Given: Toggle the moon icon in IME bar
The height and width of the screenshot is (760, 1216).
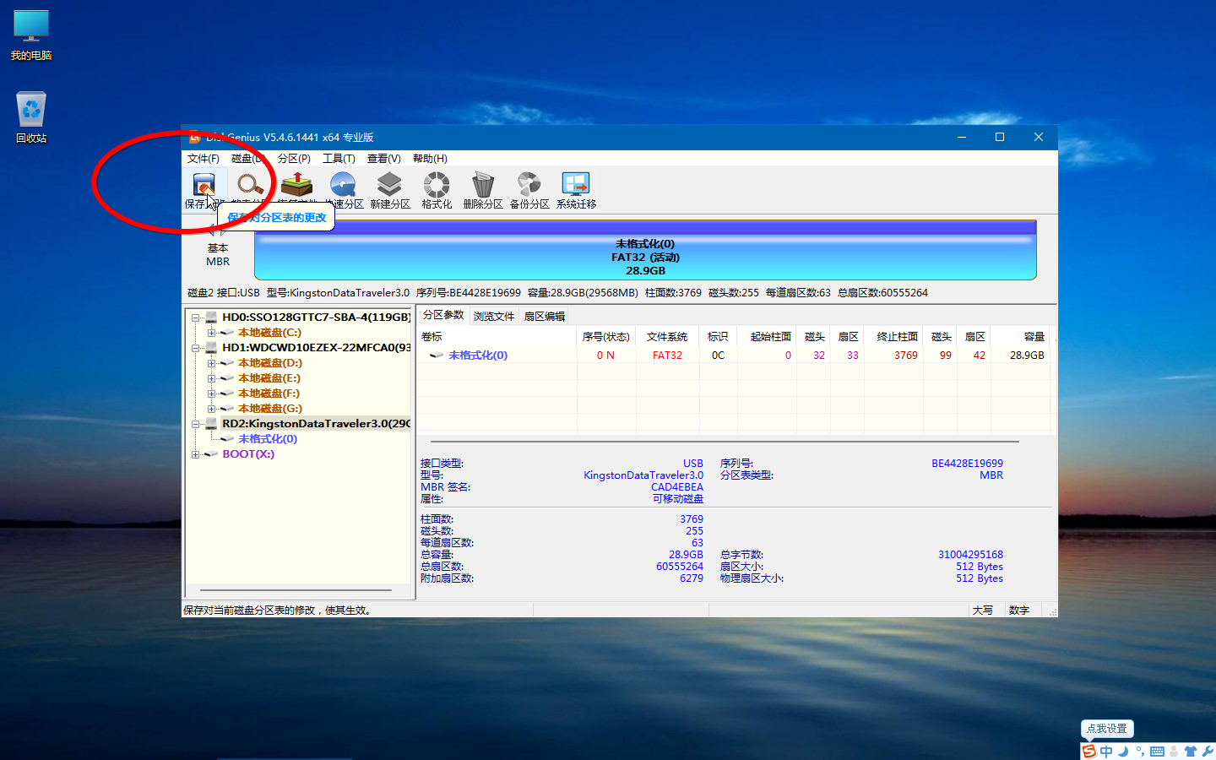Looking at the screenshot, I should point(1123,752).
